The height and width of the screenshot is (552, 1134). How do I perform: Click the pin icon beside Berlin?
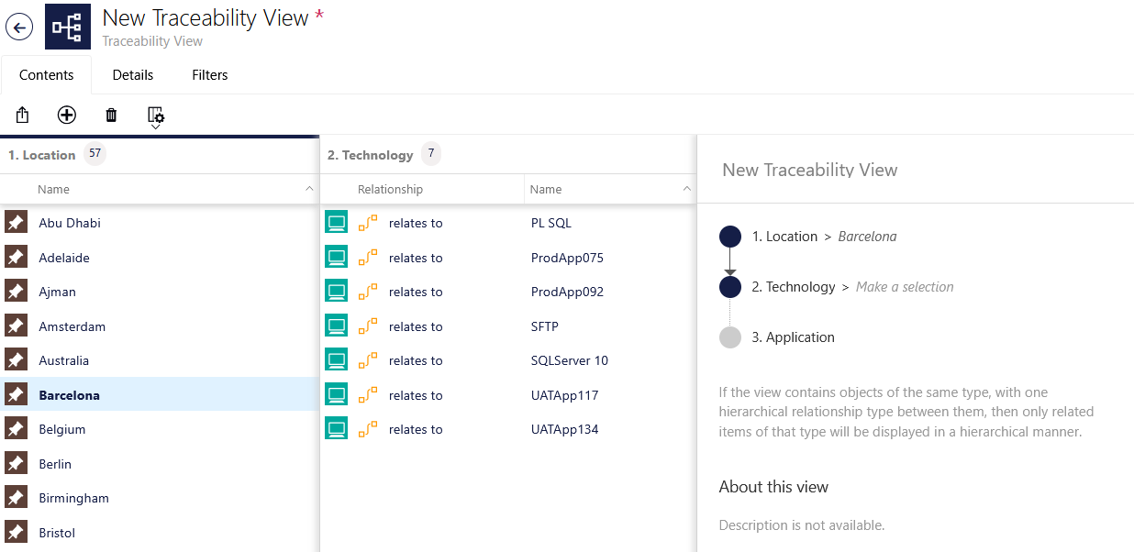click(x=16, y=464)
